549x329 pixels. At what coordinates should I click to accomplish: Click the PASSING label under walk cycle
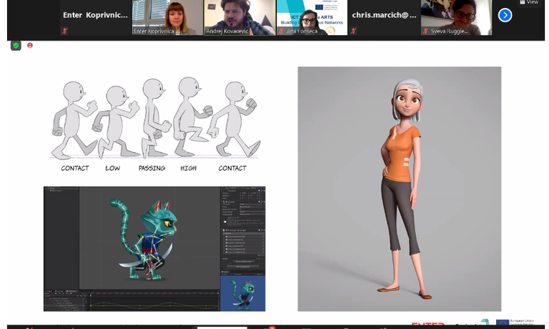[x=152, y=168]
